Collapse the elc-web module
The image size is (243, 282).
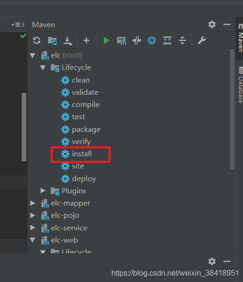point(32,240)
